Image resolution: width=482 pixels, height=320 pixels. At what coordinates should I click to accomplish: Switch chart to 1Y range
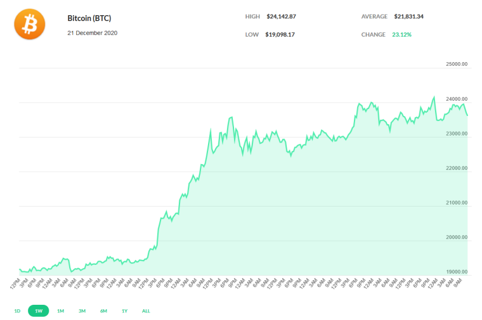pyautogui.click(x=124, y=310)
